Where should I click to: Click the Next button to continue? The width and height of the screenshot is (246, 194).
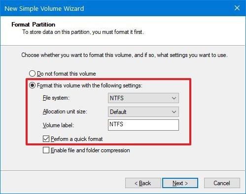pyautogui.click(x=180, y=183)
